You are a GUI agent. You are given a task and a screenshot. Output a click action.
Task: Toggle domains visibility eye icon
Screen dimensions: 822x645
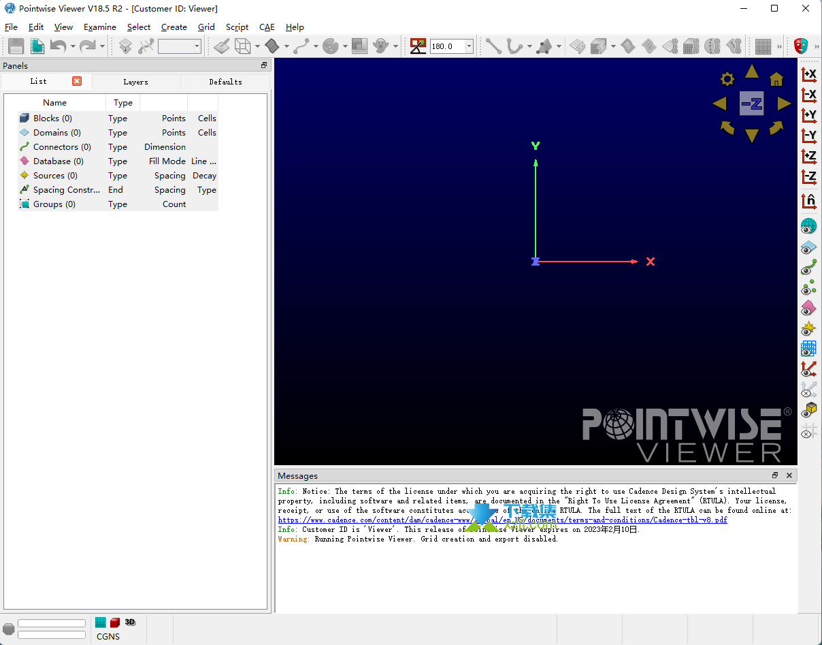coord(808,247)
